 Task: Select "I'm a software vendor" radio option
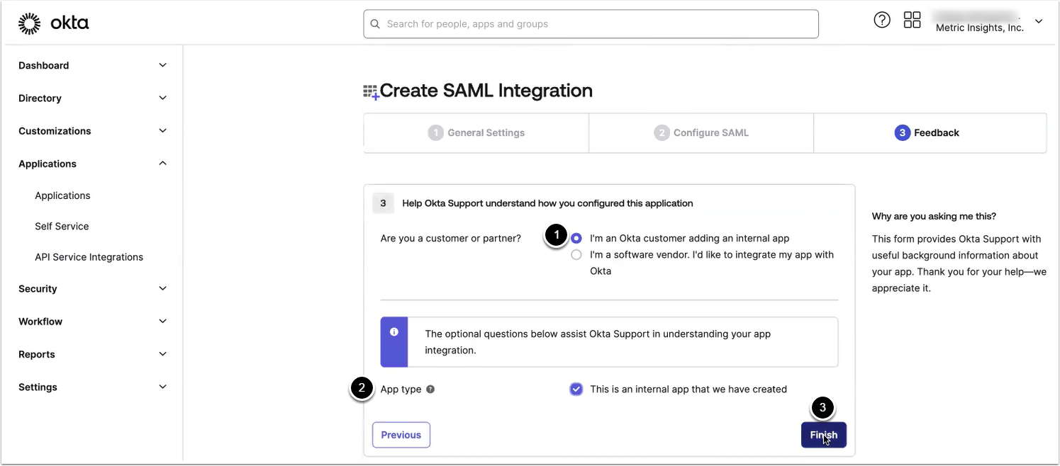click(x=576, y=255)
